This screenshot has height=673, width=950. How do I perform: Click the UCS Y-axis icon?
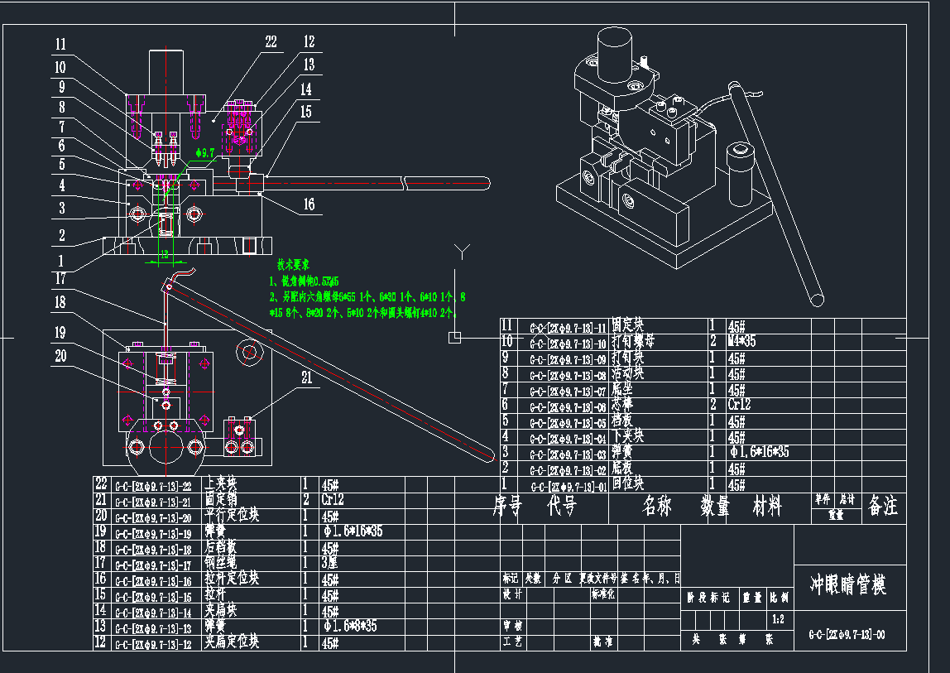(x=463, y=250)
